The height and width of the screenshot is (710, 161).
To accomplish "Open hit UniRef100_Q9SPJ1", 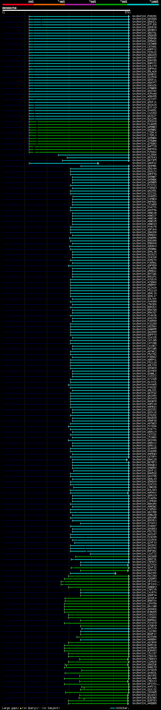I will pyautogui.click(x=144, y=80).
